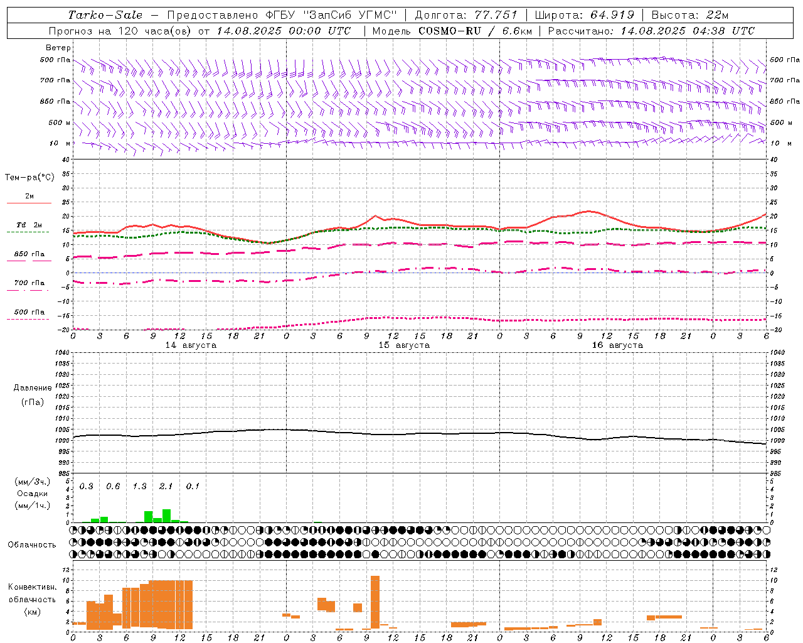Click the '(мм/3ч.)' precipitation unit label
Image resolution: width=803 pixels, height=643 pixels.
(32, 482)
